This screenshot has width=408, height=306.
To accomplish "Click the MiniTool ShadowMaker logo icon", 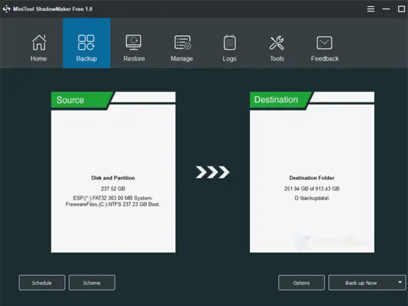I will pyautogui.click(x=6, y=9).
